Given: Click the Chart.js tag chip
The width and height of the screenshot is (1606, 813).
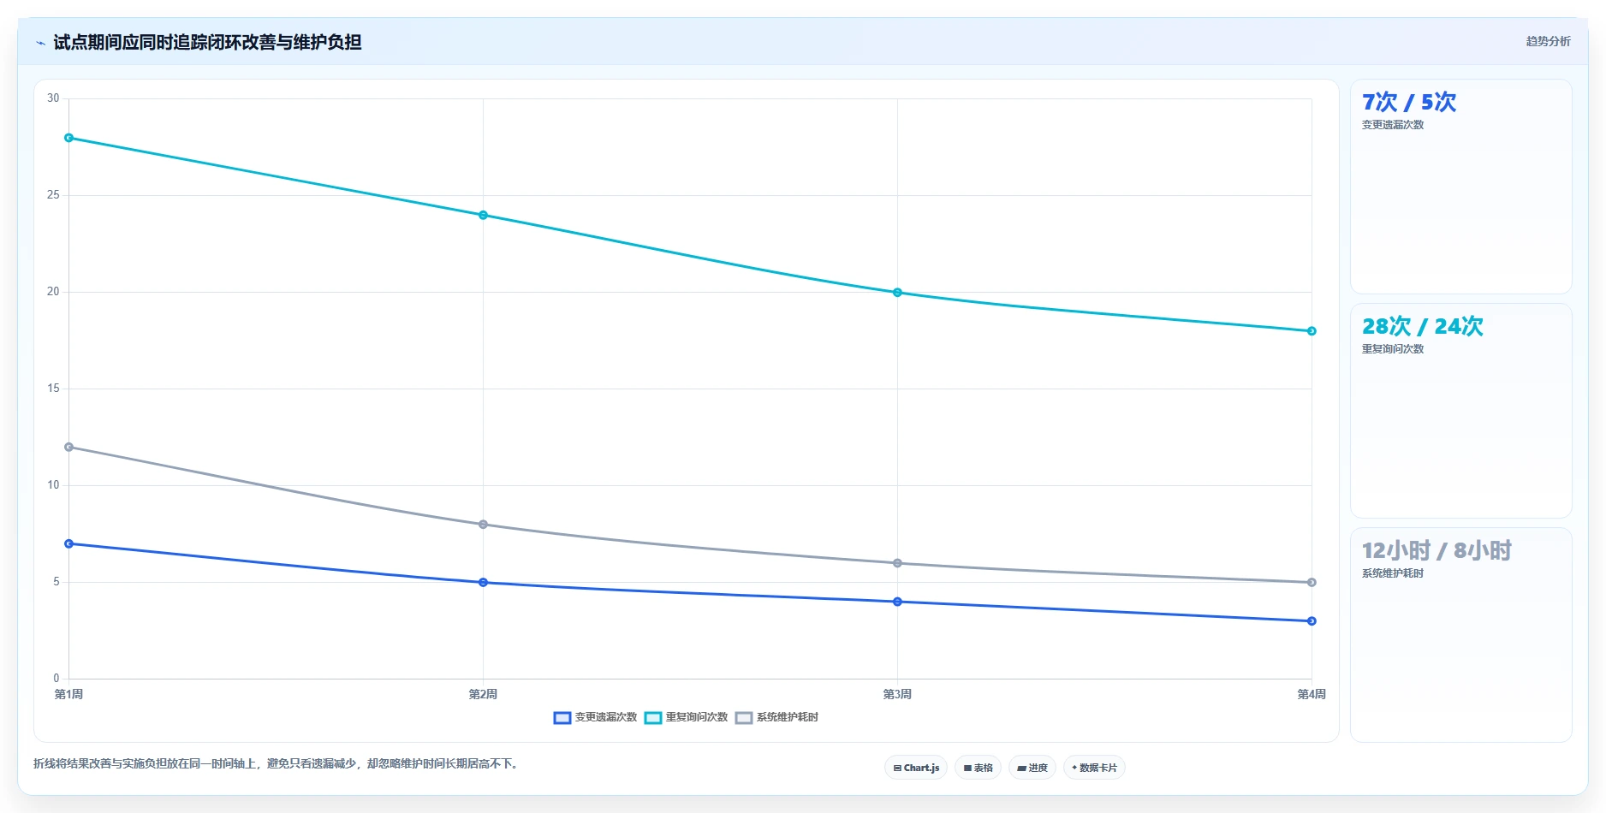Looking at the screenshot, I should 916,768.
